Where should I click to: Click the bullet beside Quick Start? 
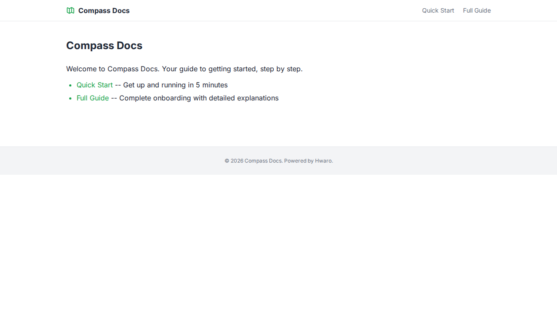coord(70,86)
